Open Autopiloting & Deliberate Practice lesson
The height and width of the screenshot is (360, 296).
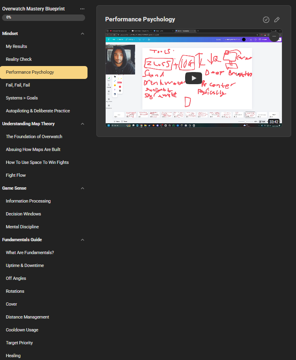[44, 111]
